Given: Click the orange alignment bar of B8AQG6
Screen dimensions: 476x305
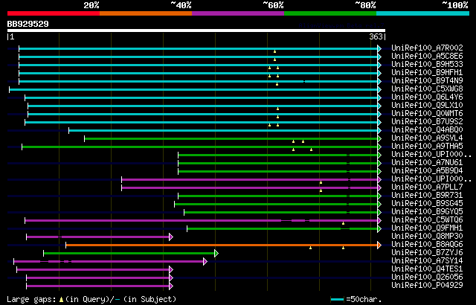Looking at the screenshot, I should [222, 245].
